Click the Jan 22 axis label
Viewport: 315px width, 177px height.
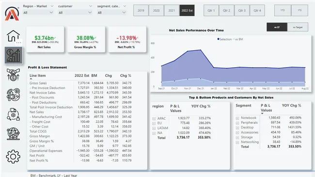[213, 88]
